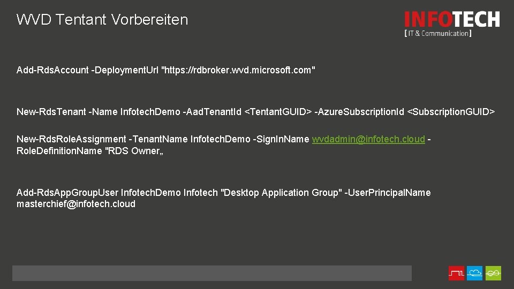Screen dimensions: 514x289
Task: Click the Add-RdsAppGroupUser command text
Action: coord(67,193)
